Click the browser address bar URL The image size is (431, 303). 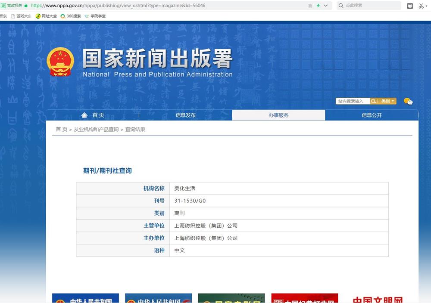click(118, 6)
